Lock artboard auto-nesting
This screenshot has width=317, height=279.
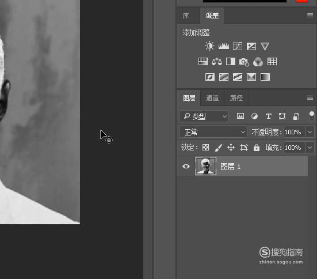244,148
